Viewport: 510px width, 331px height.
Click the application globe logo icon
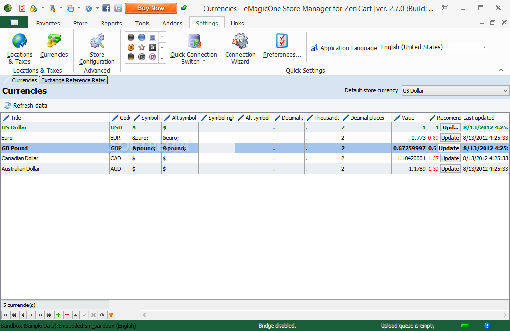coord(8,8)
